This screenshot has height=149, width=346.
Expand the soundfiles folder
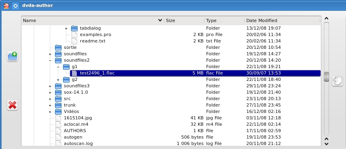click(x=50, y=54)
